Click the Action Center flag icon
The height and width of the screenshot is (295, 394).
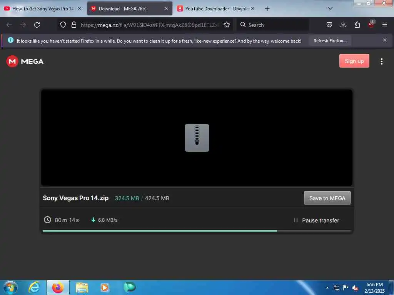tap(346, 288)
